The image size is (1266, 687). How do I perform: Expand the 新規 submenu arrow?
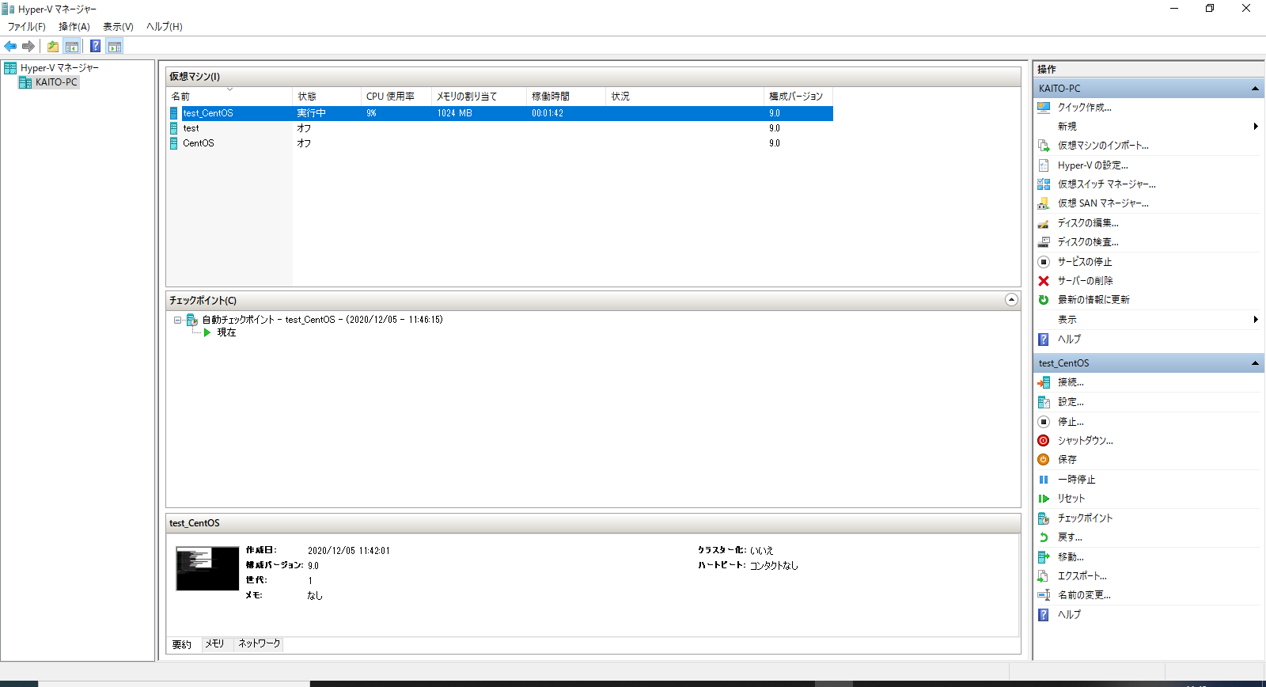click(1256, 127)
